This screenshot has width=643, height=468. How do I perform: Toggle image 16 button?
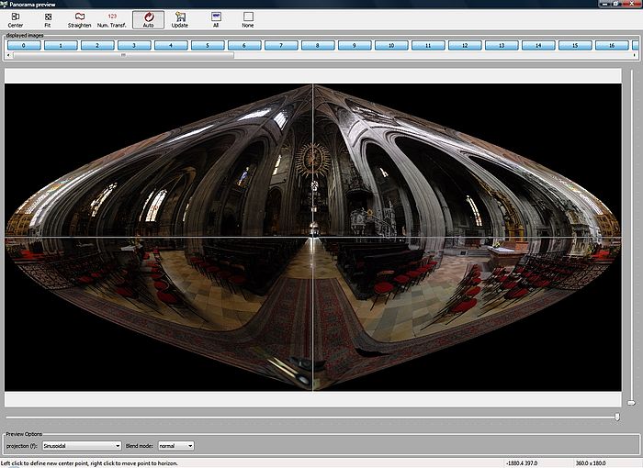point(612,45)
